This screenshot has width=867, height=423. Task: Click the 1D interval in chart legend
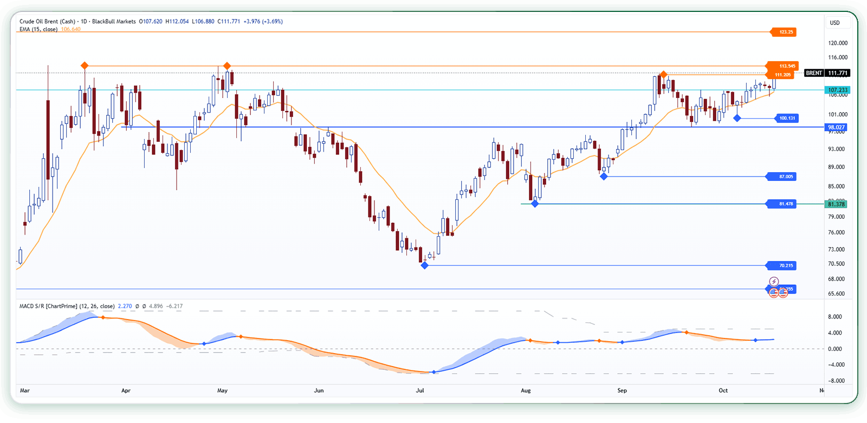tap(84, 22)
